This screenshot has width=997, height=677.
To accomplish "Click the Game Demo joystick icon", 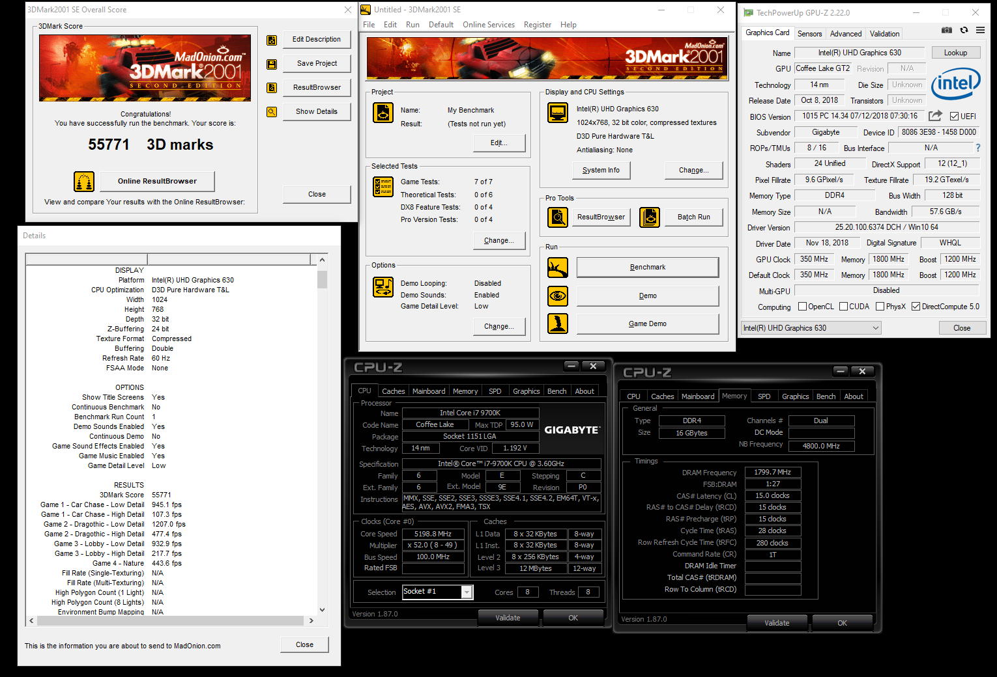I will click(558, 324).
